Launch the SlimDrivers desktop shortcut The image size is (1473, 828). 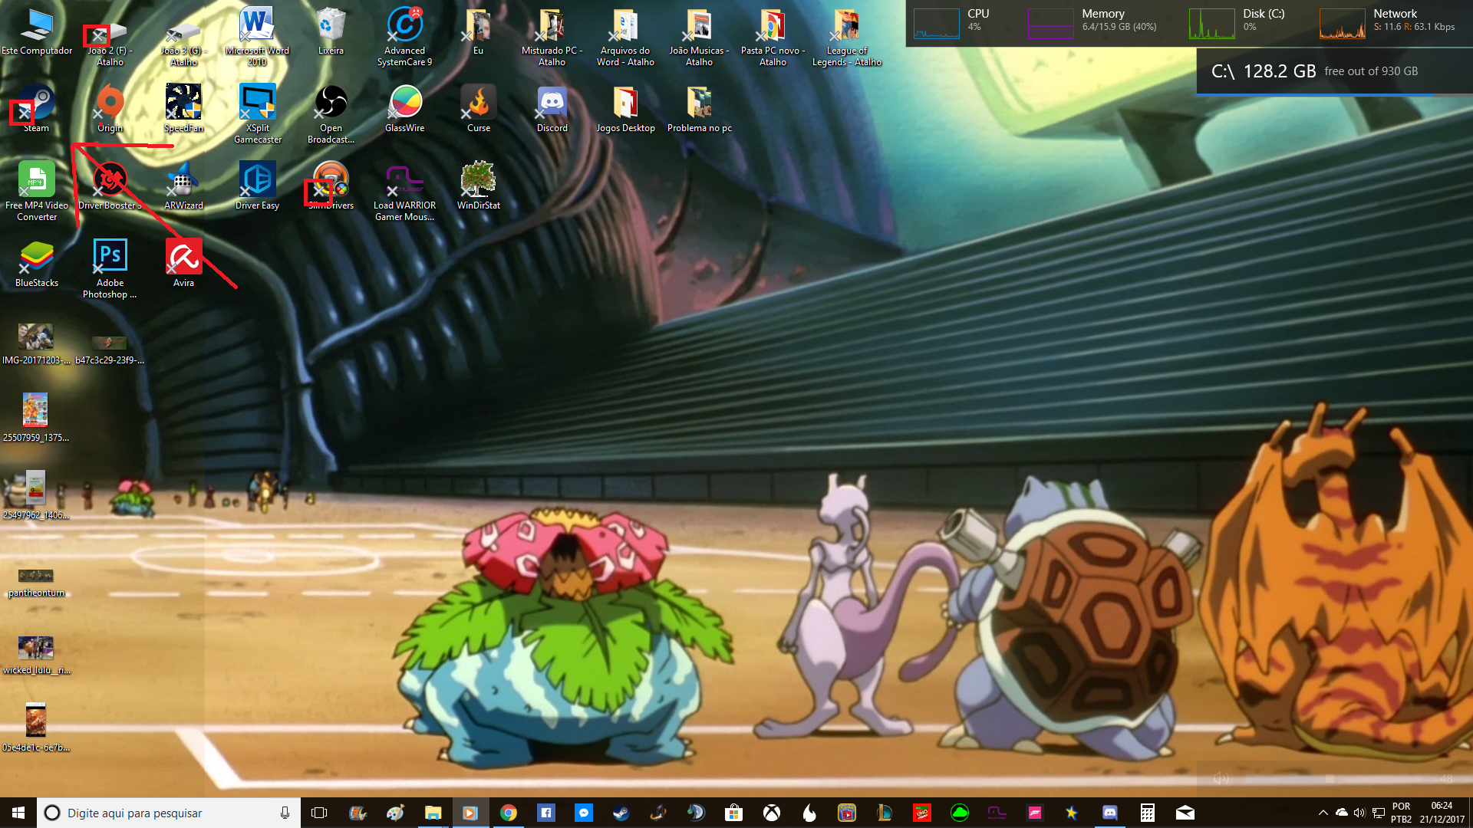point(331,186)
